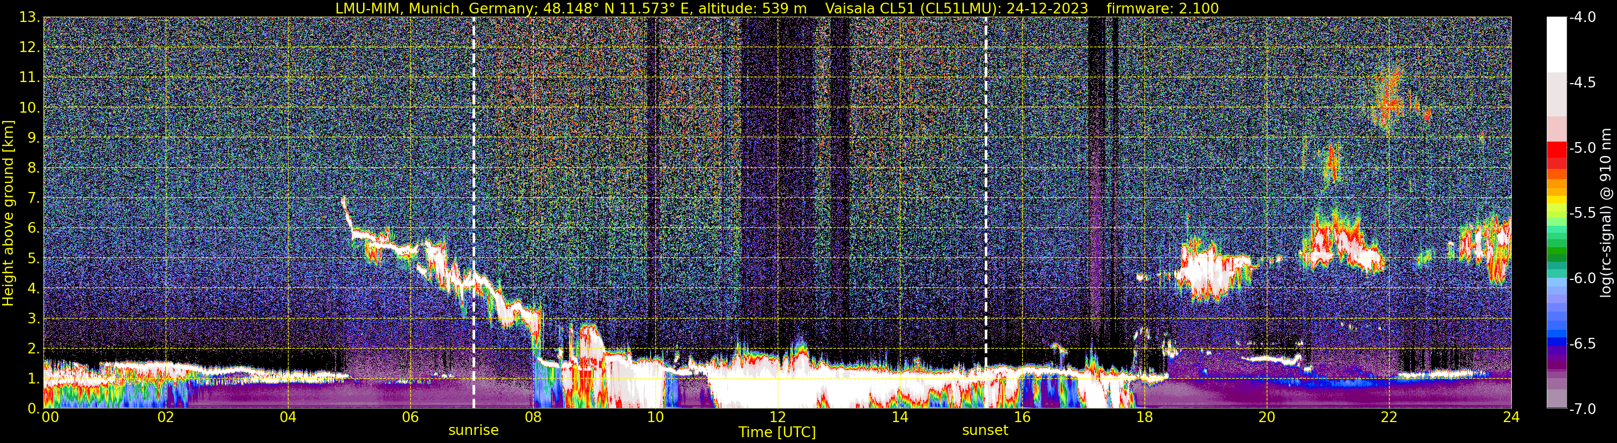Click the x-axis tick label '14'
Screen dimensions: 1617x443
click(x=900, y=417)
